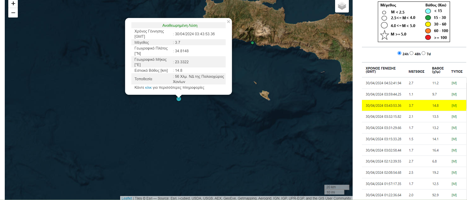Click the star M>=5.0 legend icon

coord(384,35)
